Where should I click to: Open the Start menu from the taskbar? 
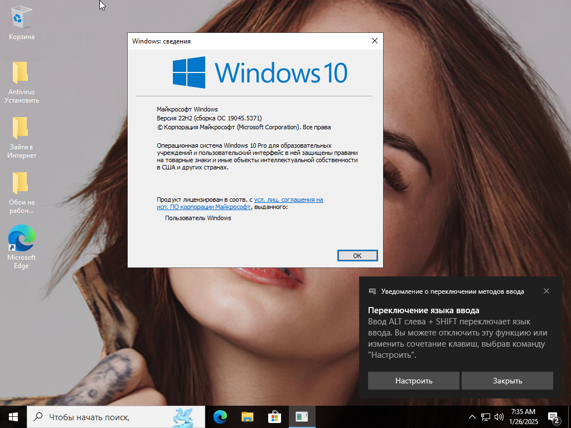coord(13,417)
